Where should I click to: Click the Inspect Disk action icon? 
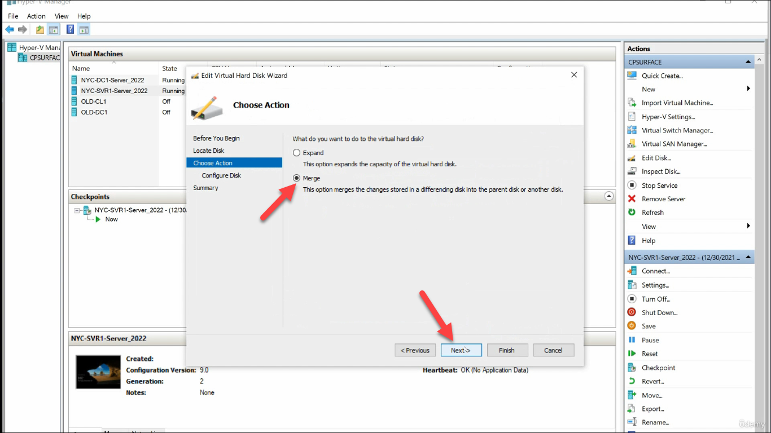[x=632, y=171]
